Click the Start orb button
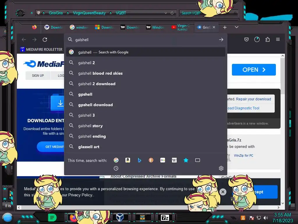This screenshot has width=298, height=224. (7, 218)
